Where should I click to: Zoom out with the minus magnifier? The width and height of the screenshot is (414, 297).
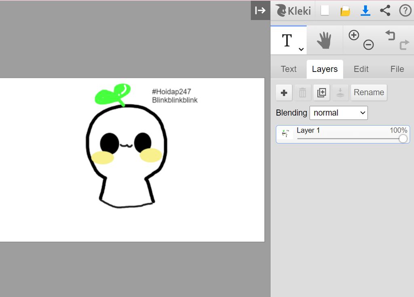[x=368, y=44]
